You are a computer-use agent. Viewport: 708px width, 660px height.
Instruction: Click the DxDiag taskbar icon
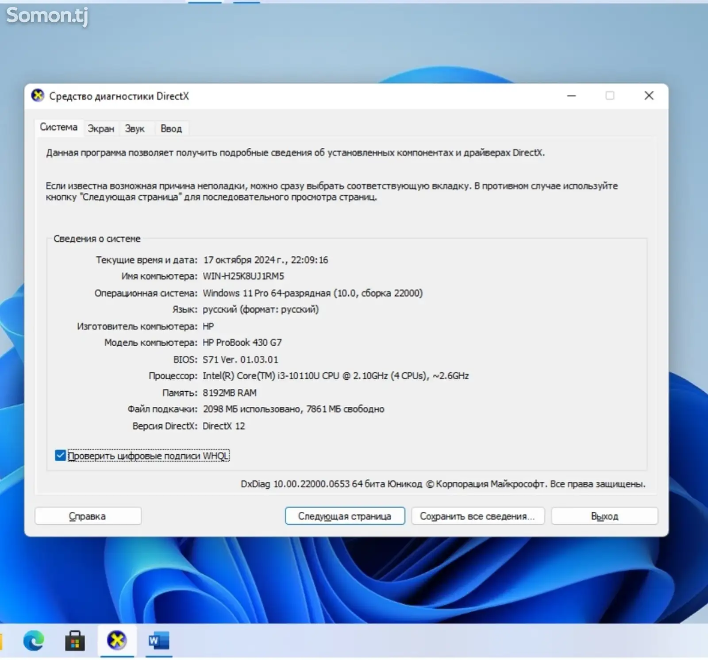[117, 640]
